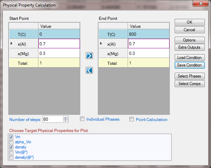Decrease number of steps with down arrow

pyautogui.click(x=66, y=121)
